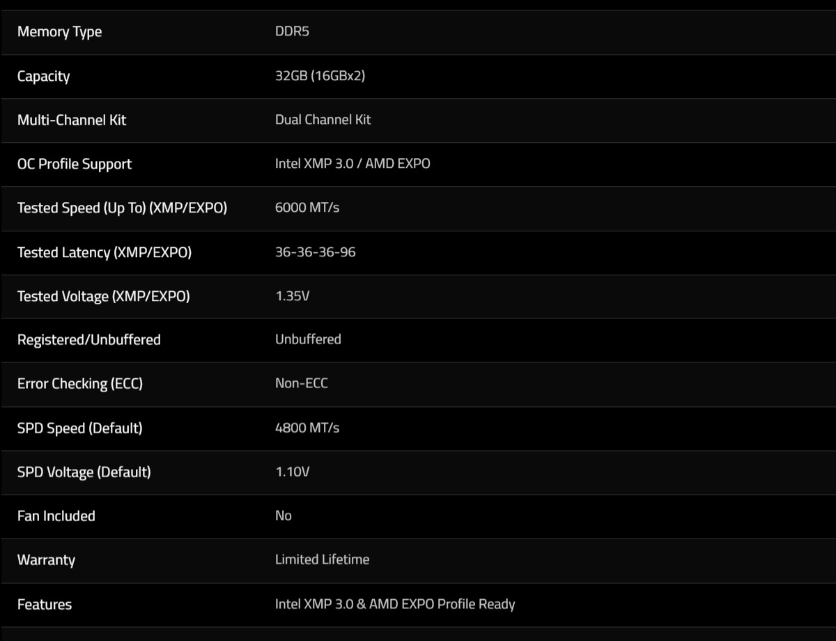Click the Fan Included row label

pos(56,516)
